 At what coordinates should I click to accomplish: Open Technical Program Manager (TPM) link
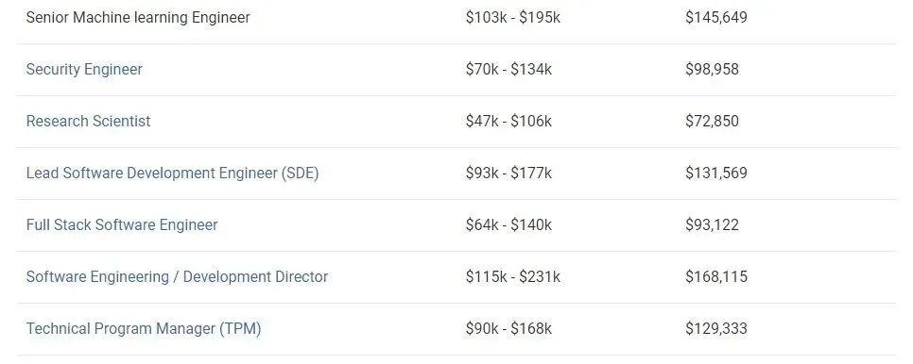pyautogui.click(x=144, y=328)
